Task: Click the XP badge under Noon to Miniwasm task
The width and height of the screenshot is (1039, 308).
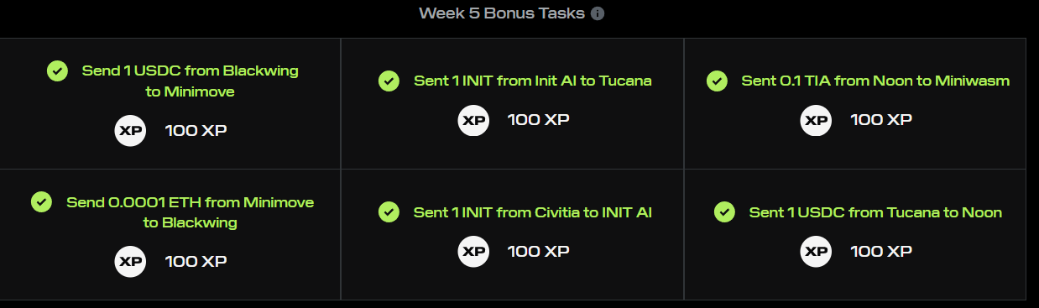Action: pos(817,119)
